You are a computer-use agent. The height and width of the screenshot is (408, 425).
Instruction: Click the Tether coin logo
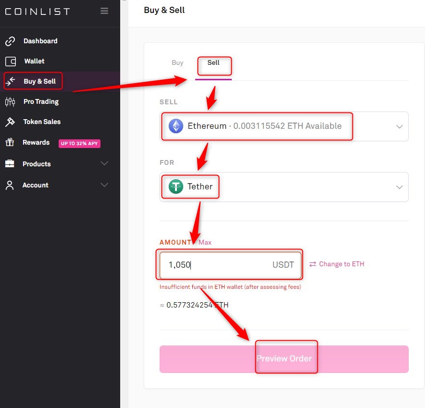(176, 186)
